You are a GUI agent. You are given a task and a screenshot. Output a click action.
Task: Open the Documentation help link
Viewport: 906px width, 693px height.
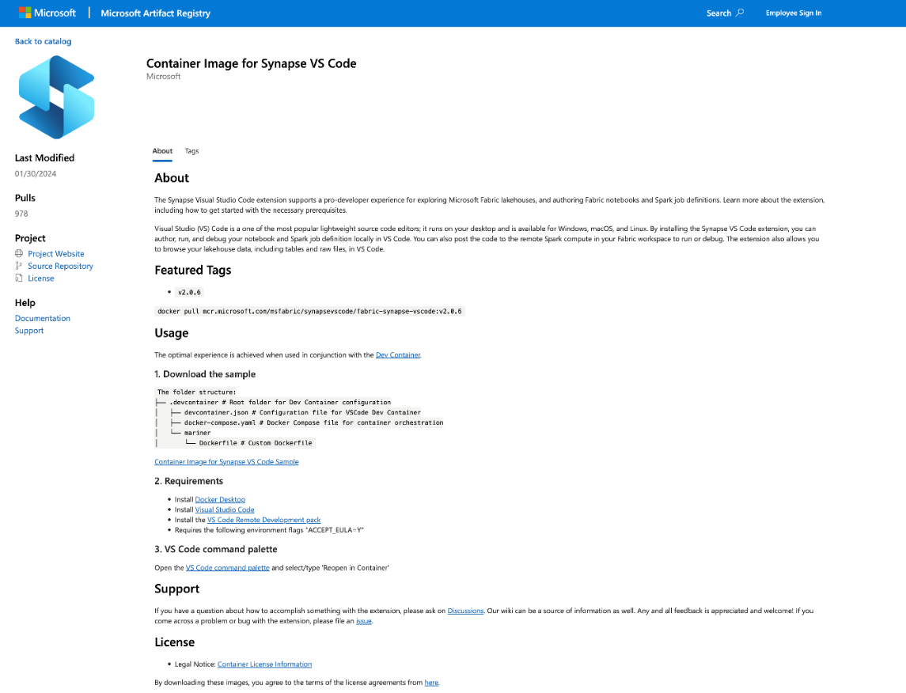tap(43, 318)
